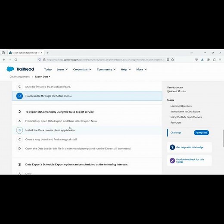This screenshot has width=224, height=224.
Task: Choose answer B 'Install the Data Loader client application'
Action: coord(87,130)
